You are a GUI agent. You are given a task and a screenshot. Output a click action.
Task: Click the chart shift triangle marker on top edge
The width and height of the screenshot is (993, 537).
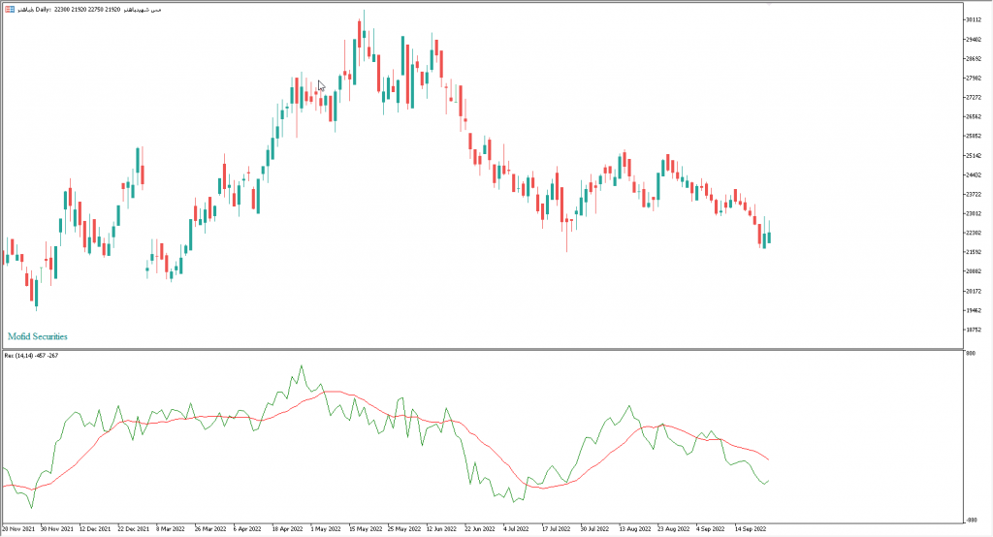point(767,6)
